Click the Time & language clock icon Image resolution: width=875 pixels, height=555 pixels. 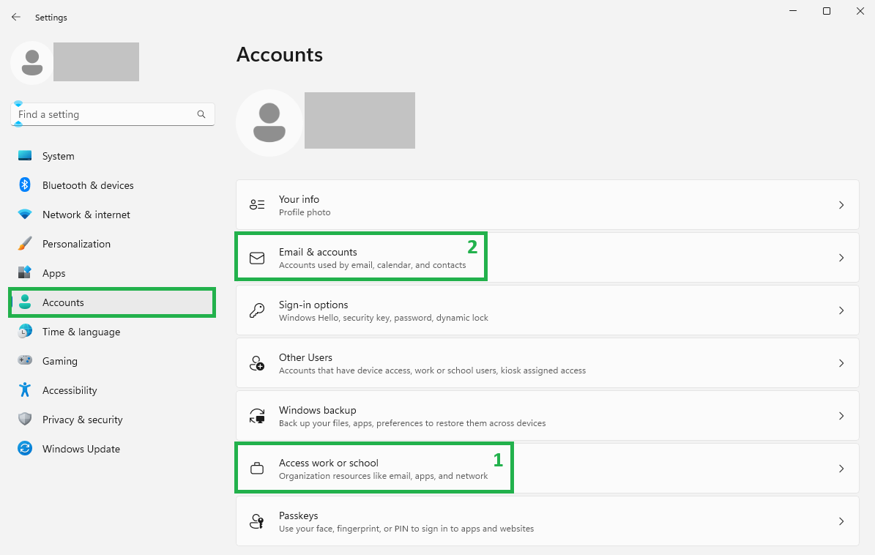click(25, 332)
